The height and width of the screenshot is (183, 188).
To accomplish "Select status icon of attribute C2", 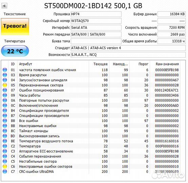I will tap(5, 146).
